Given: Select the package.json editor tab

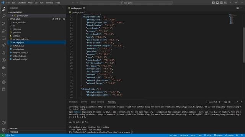Looking at the screenshot, I should pos(76,8).
